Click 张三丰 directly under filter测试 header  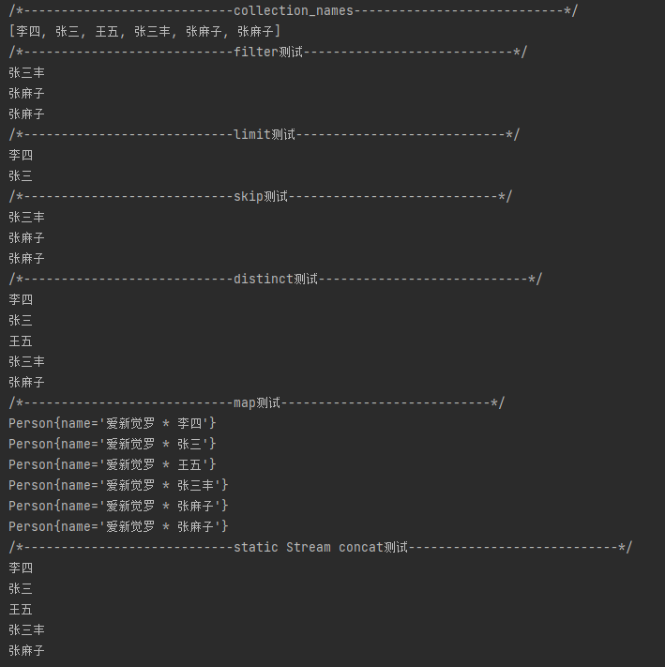[27, 73]
